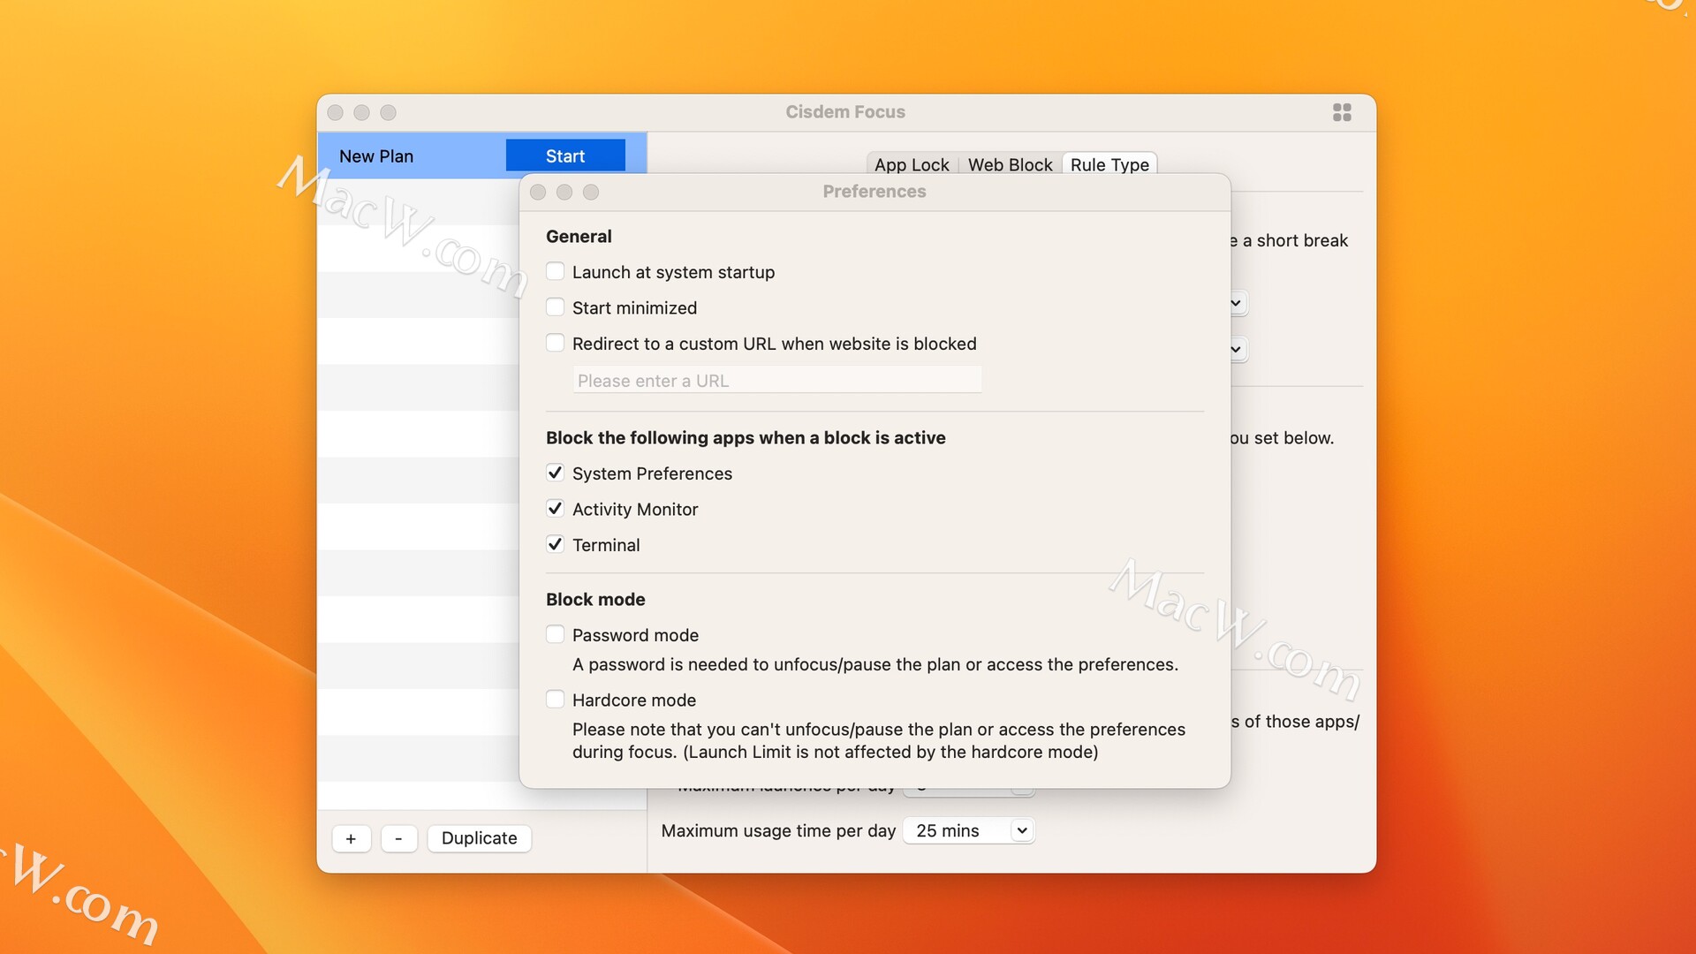Uncheck Terminal blocking
The image size is (1696, 954).
[x=555, y=544]
